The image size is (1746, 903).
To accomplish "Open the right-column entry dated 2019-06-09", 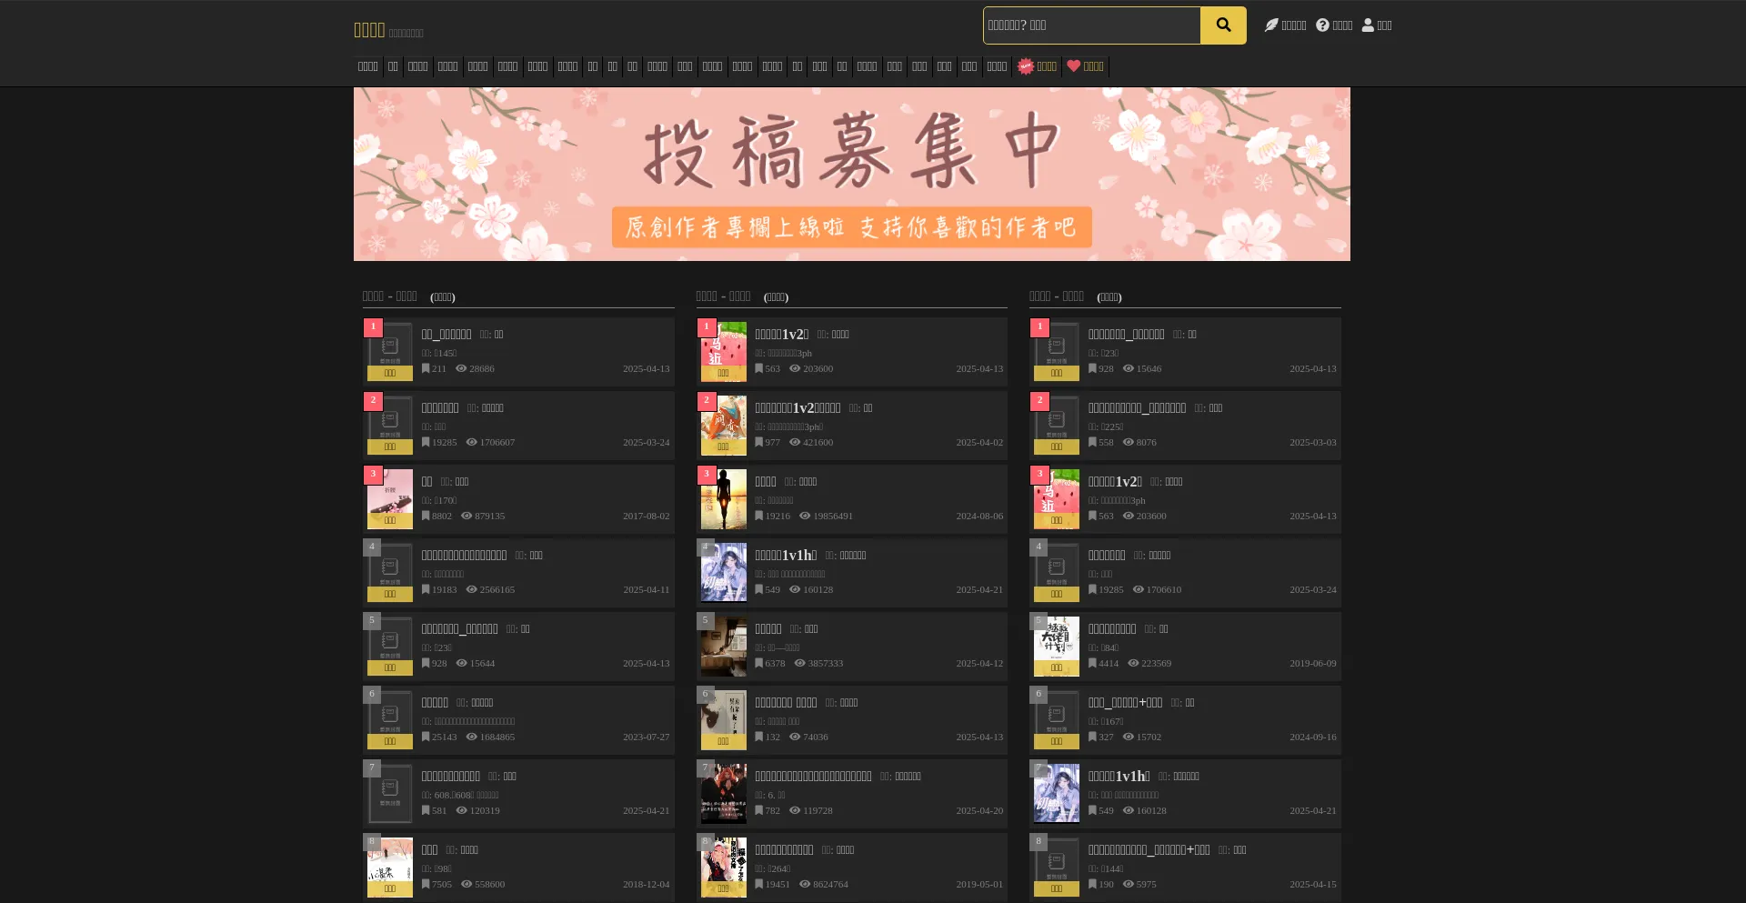I will (x=1111, y=629).
